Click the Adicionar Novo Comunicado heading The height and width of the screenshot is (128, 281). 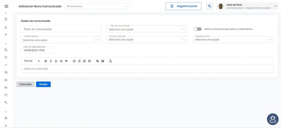pyautogui.click(x=40, y=6)
